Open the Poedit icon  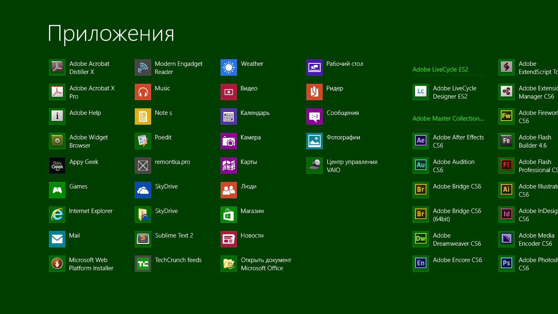click(143, 141)
